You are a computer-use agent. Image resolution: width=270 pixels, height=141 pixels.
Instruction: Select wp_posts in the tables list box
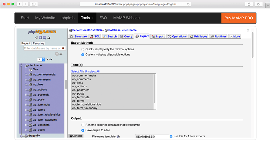(x=78, y=94)
